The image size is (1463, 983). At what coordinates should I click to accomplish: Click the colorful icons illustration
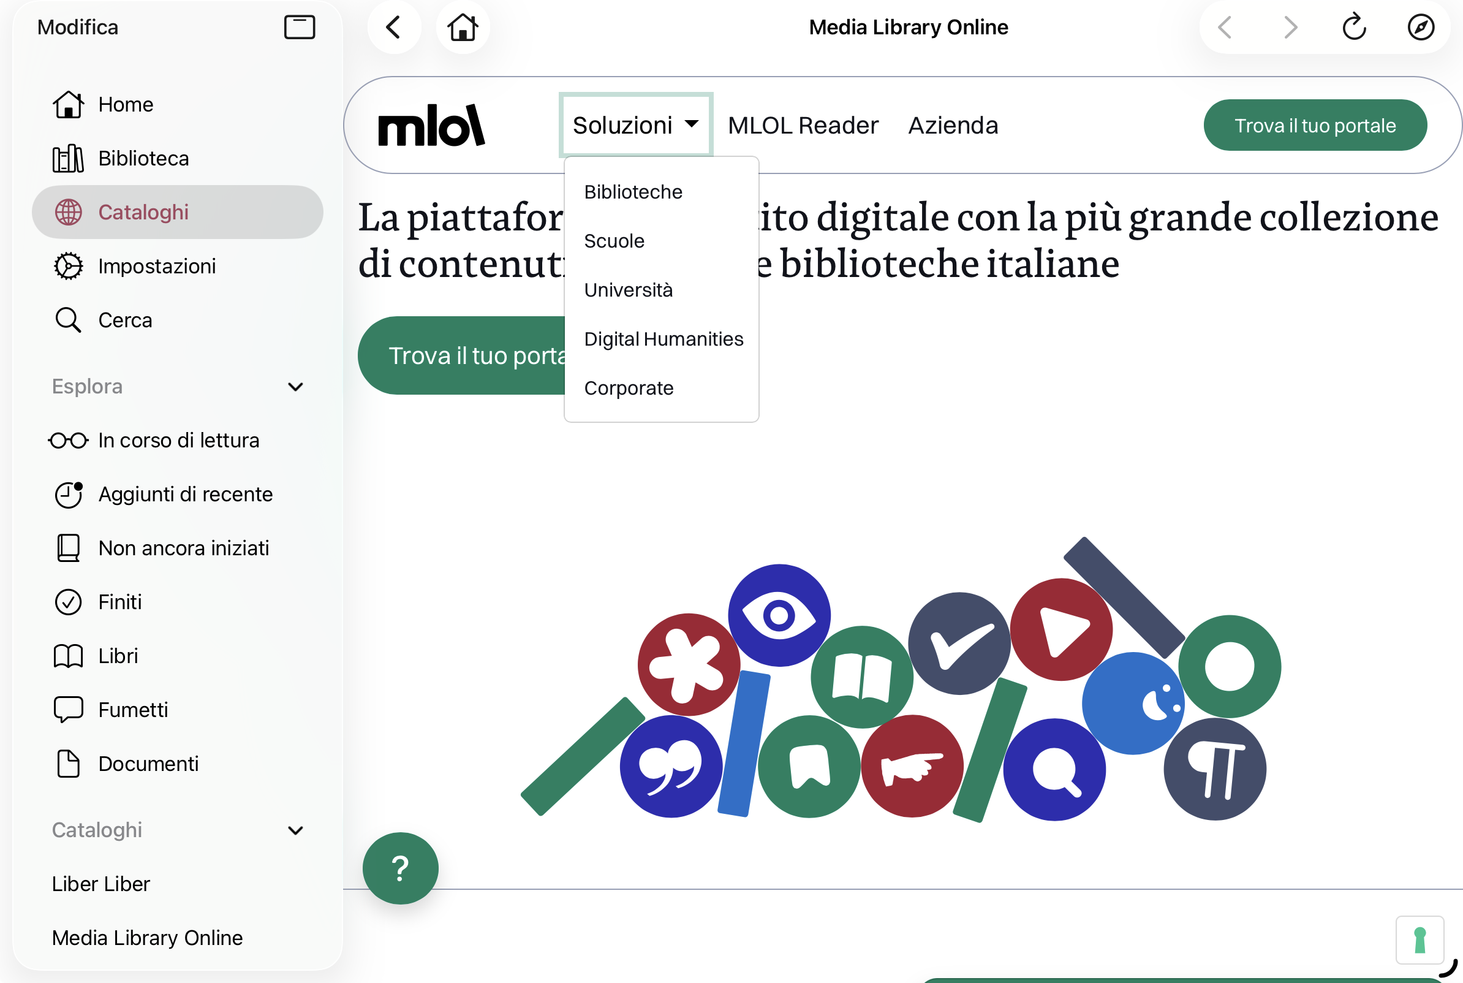tap(901, 680)
